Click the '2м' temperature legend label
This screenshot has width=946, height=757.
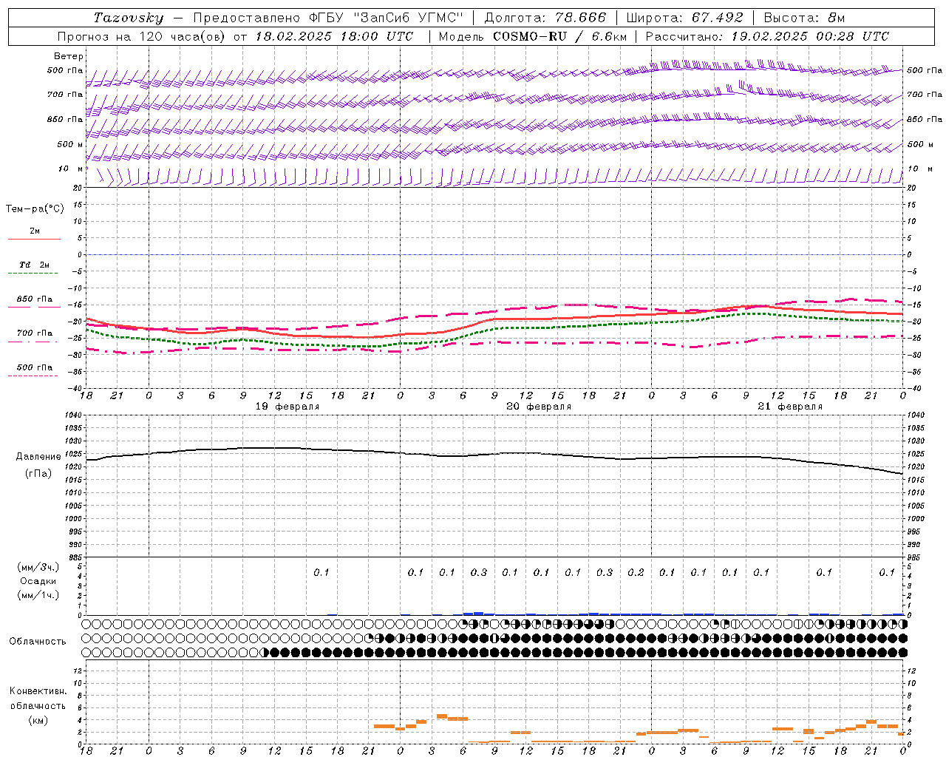pyautogui.click(x=35, y=231)
